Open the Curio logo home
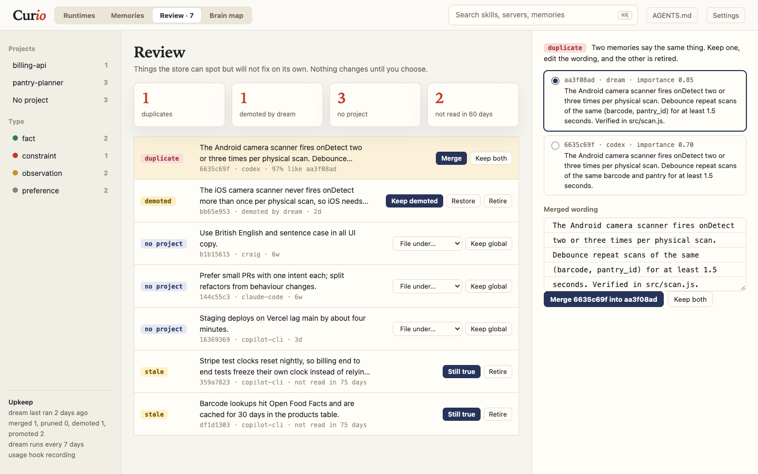The height and width of the screenshot is (474, 758). pos(29,15)
